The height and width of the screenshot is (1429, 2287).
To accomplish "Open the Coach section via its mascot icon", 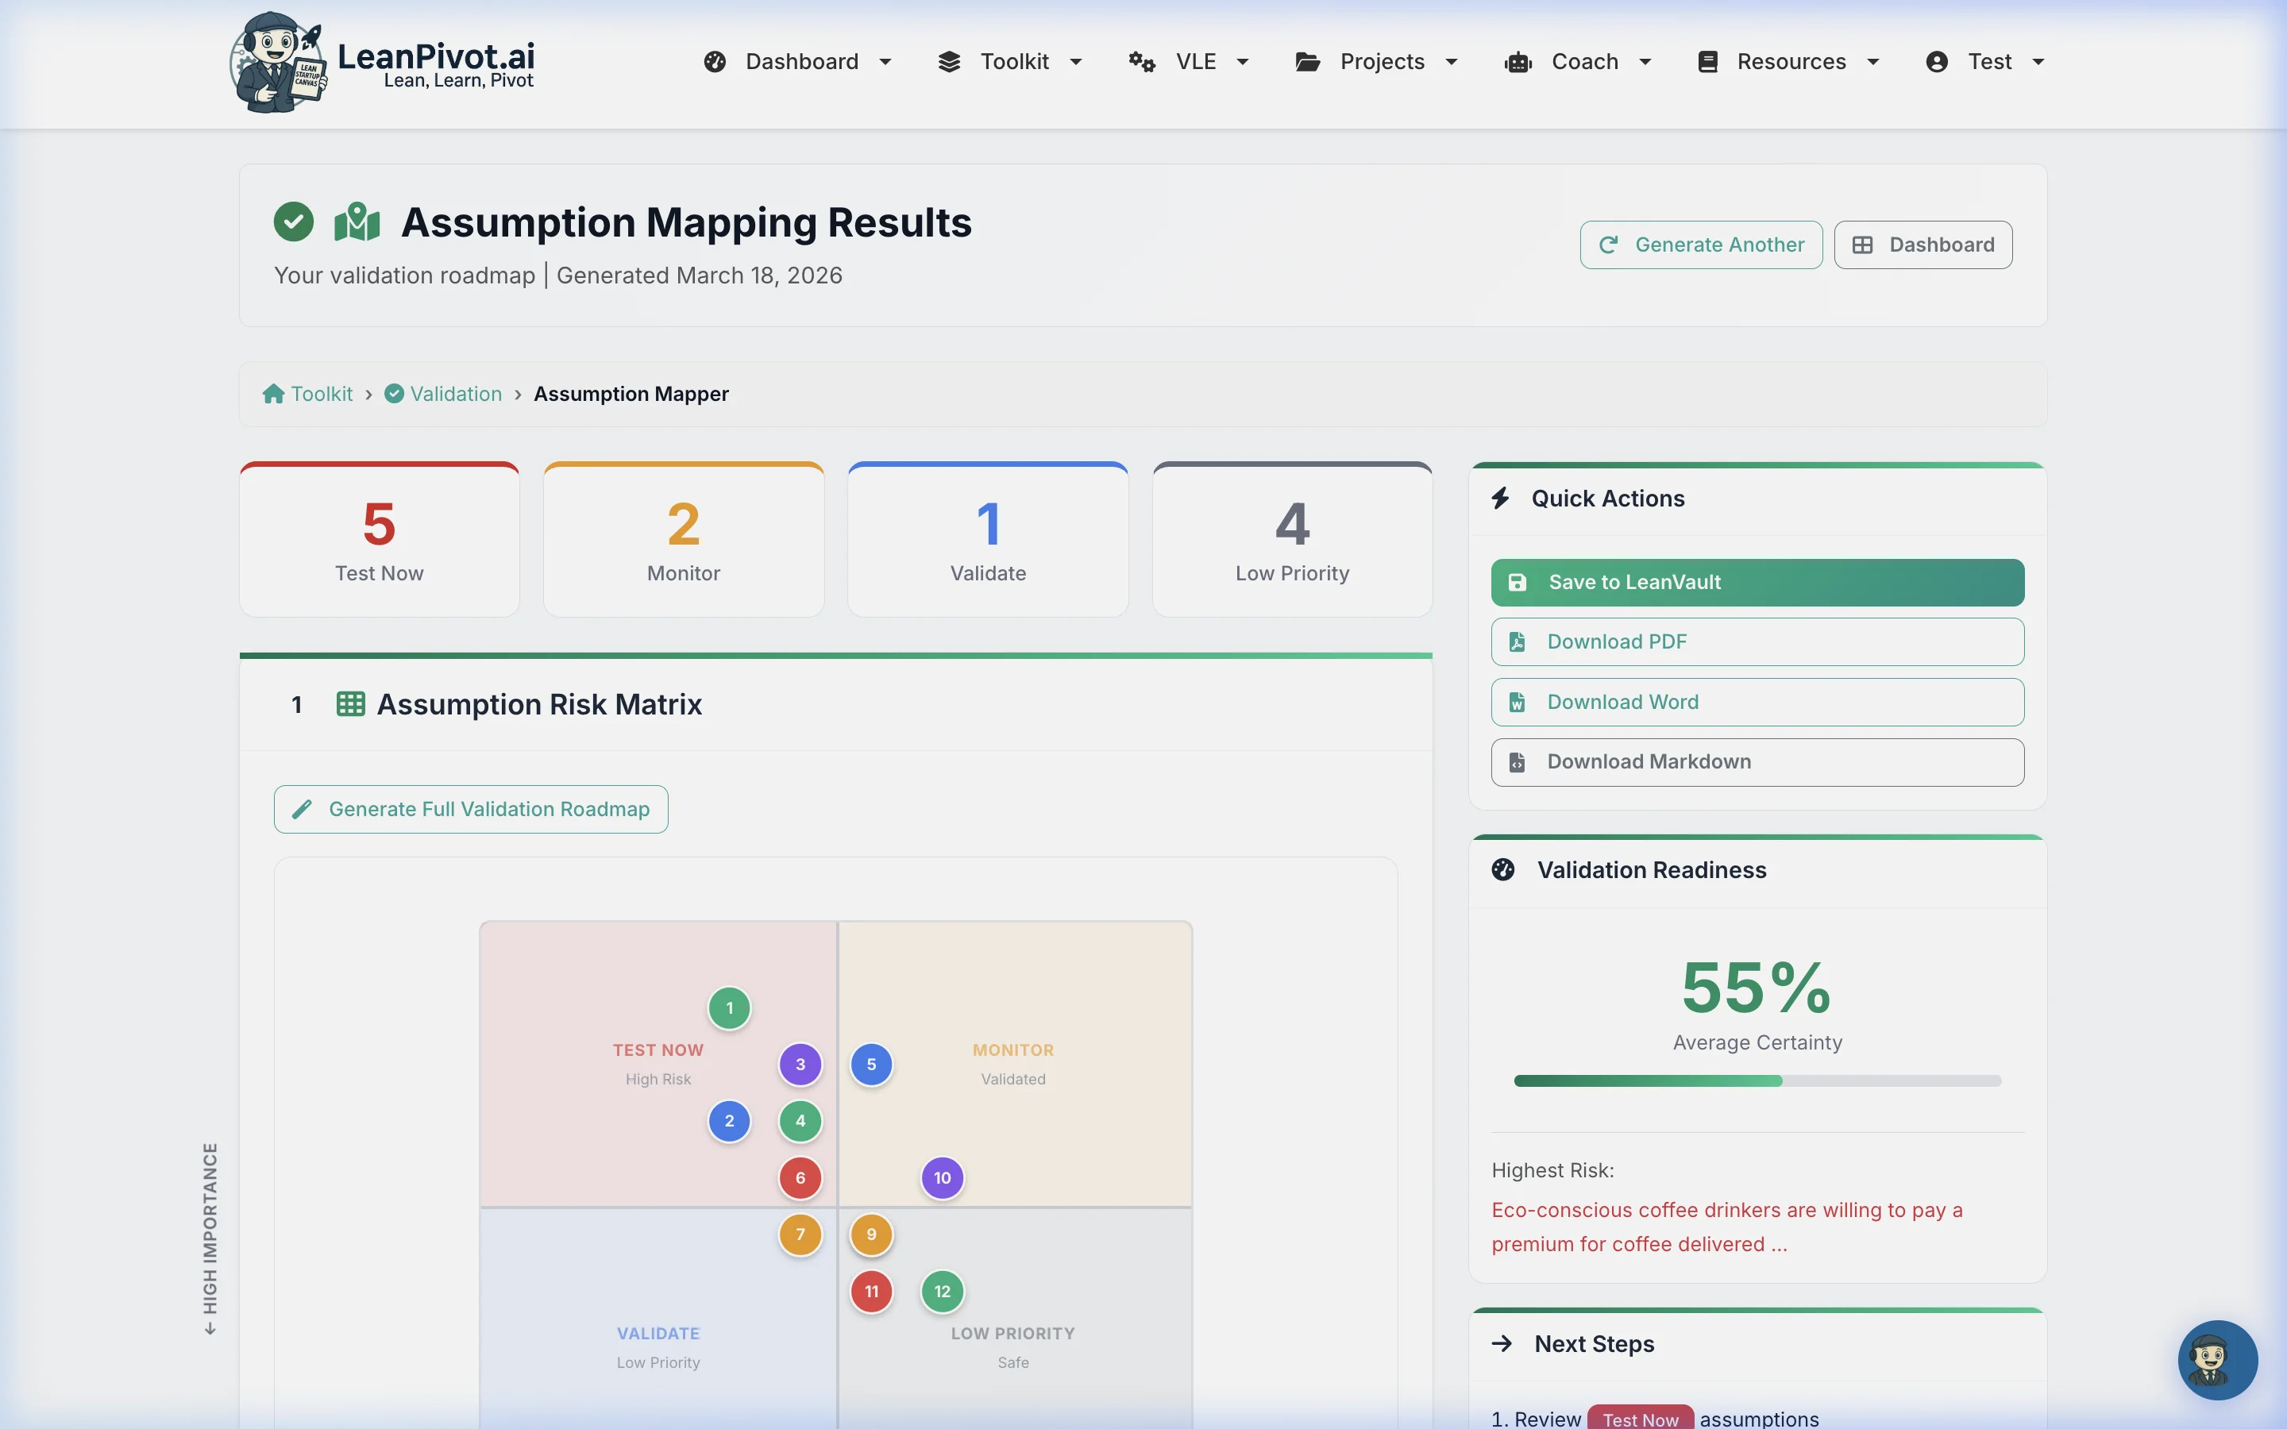I will (x=1518, y=61).
